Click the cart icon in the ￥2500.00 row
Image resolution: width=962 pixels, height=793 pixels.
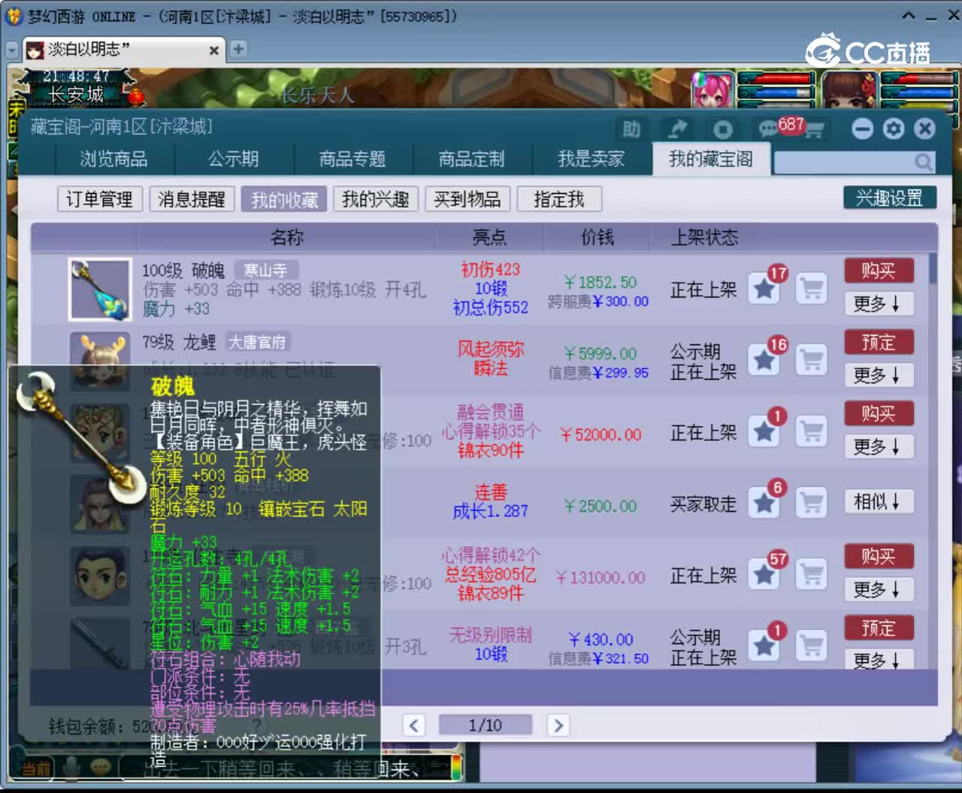pos(812,502)
